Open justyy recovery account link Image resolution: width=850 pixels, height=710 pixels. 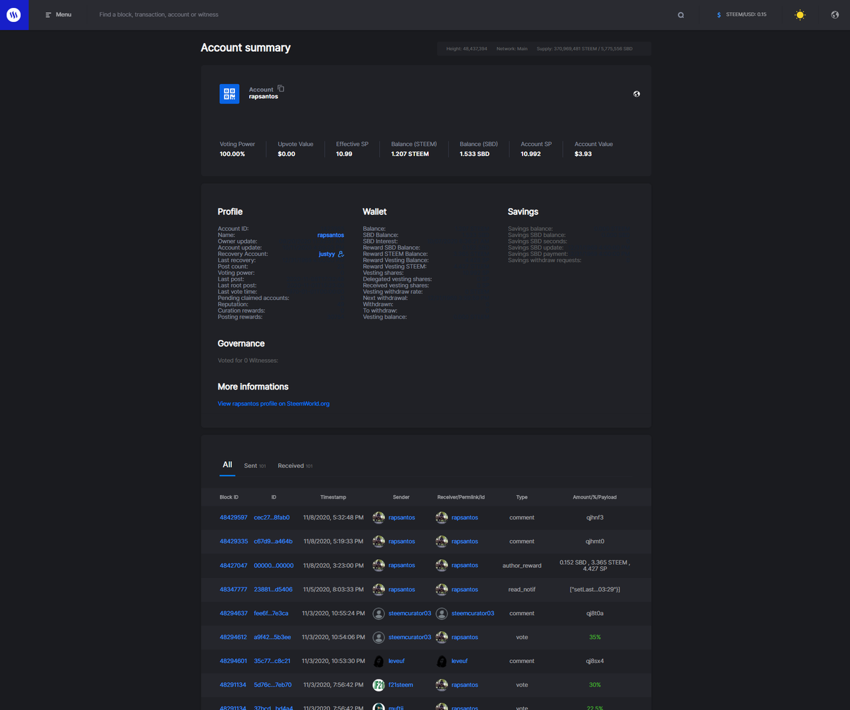click(327, 254)
